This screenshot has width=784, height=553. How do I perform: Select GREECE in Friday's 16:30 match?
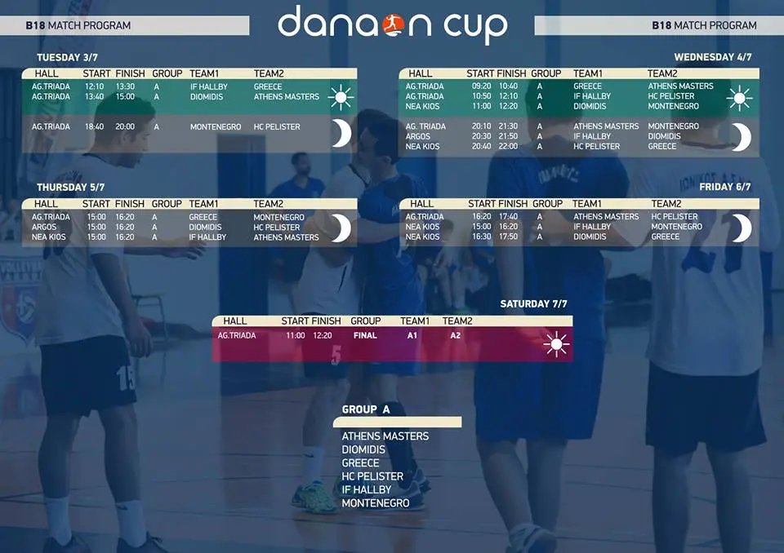[665, 237]
